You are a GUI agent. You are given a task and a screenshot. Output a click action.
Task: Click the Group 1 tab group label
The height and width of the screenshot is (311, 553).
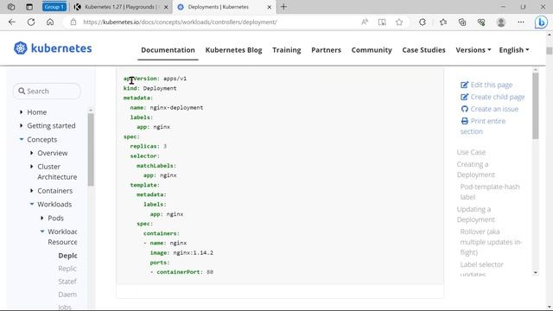54,7
